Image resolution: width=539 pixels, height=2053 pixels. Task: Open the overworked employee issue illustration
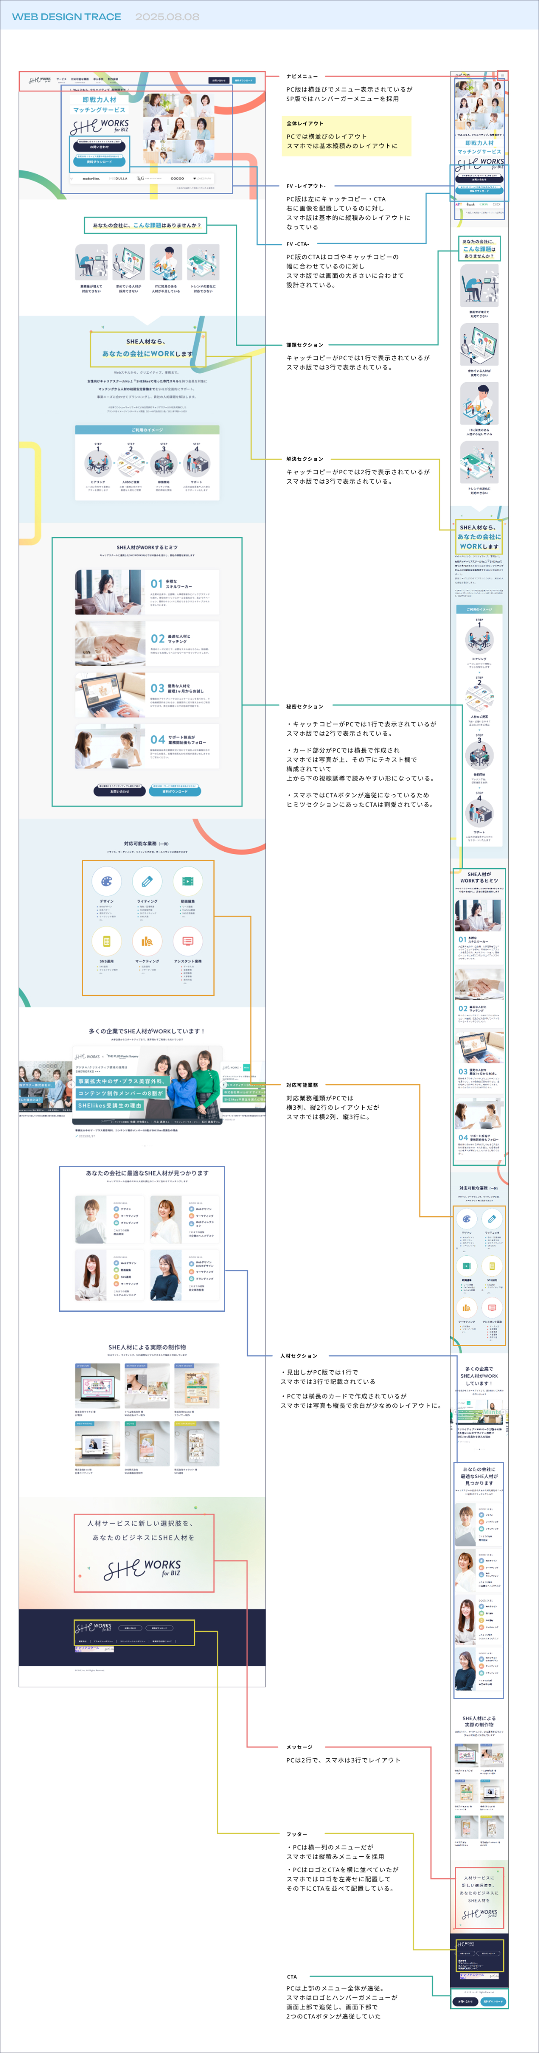pos(91,263)
